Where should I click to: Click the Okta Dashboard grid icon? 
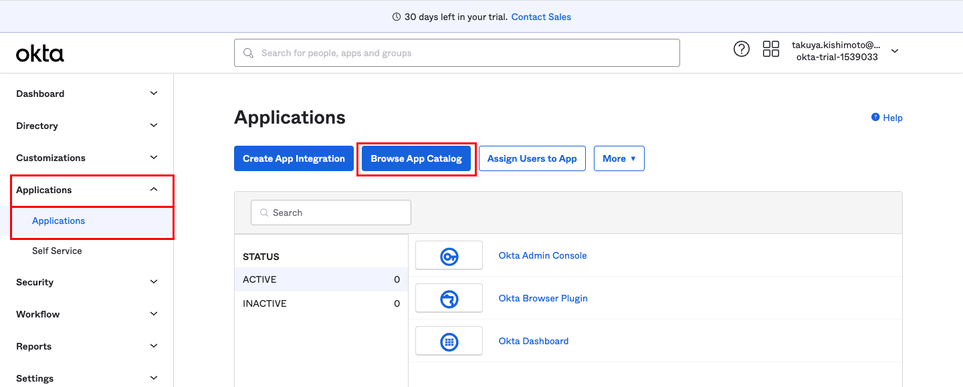(x=449, y=342)
